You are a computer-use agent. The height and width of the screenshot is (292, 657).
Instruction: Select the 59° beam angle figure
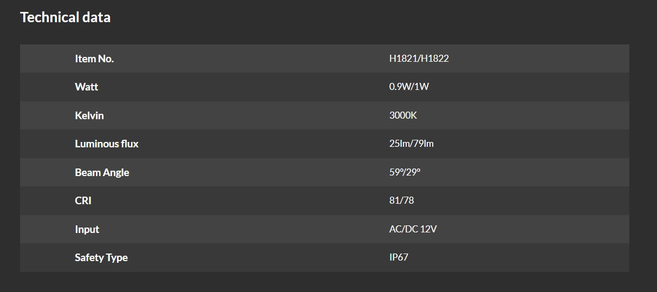396,172
